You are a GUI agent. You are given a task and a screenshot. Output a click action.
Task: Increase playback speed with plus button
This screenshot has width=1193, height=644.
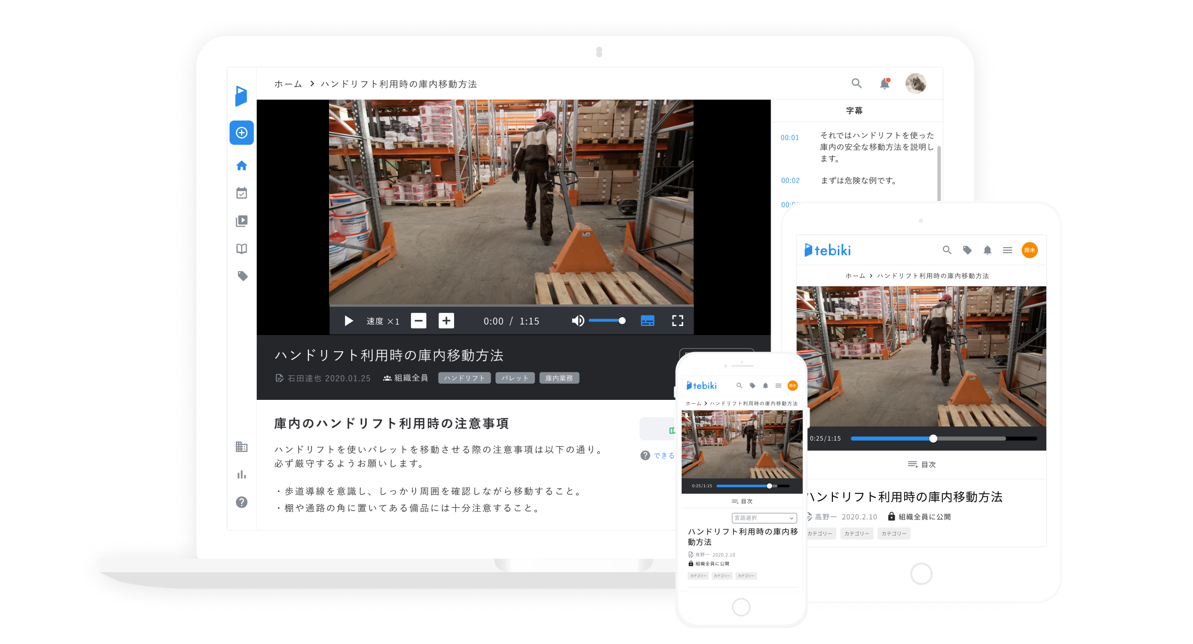click(x=446, y=320)
